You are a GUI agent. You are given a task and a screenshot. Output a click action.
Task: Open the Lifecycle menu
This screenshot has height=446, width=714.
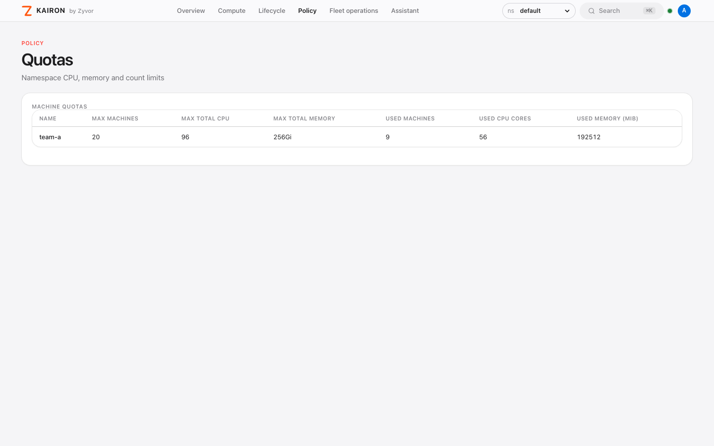(272, 11)
